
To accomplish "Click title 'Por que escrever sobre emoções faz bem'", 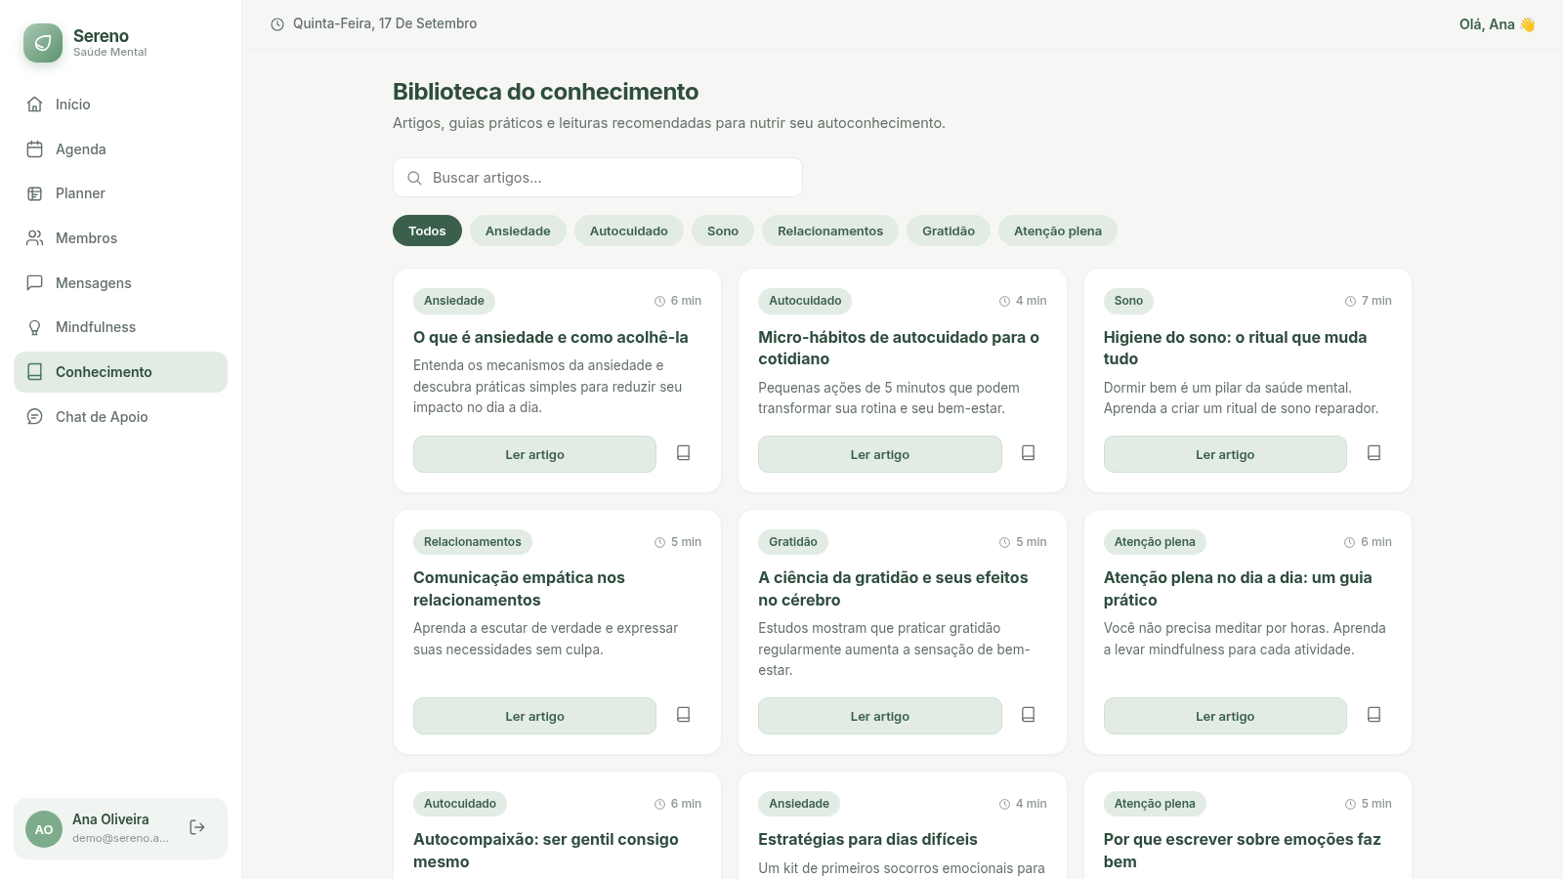I will click(x=1243, y=851).
